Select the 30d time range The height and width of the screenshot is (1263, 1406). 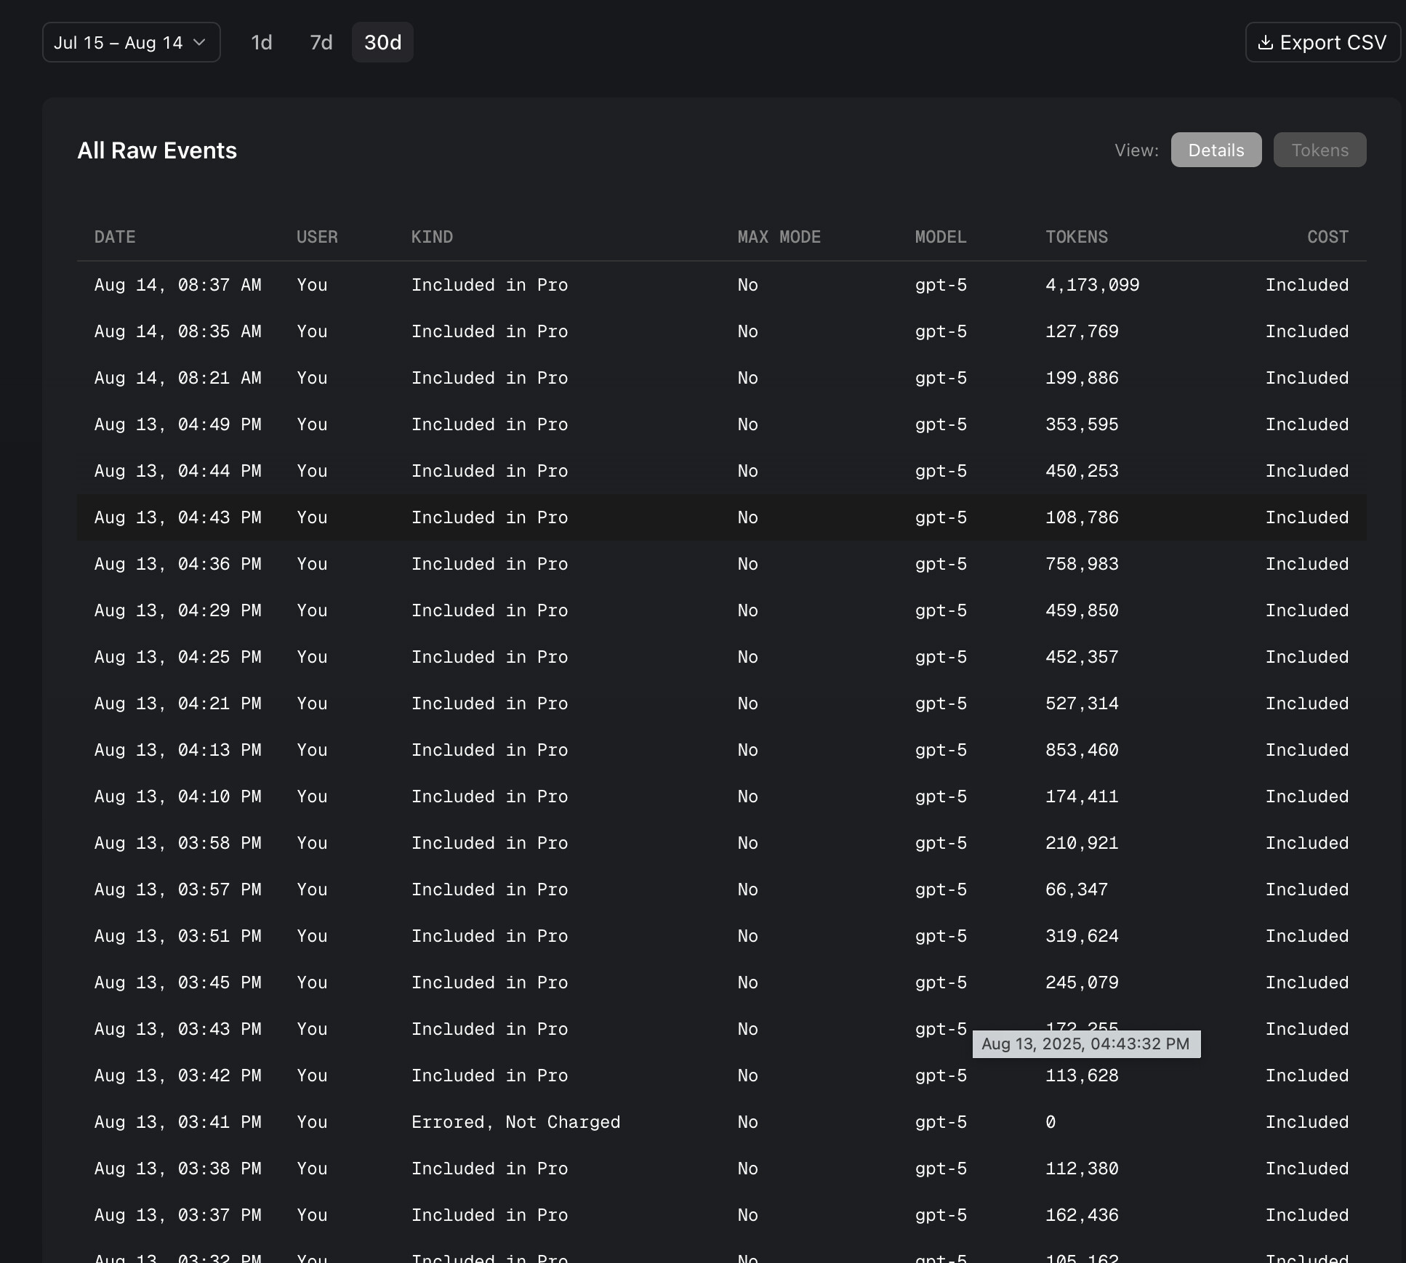point(382,42)
